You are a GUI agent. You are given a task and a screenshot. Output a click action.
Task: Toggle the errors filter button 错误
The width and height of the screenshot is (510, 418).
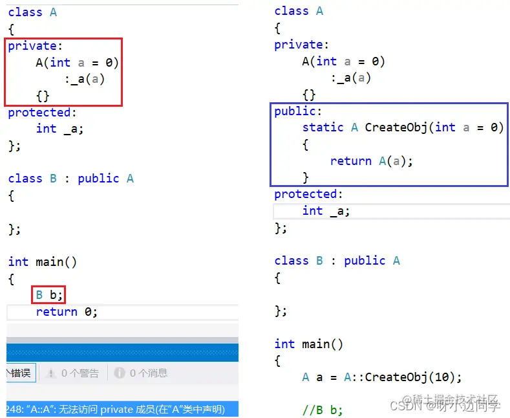tap(21, 373)
